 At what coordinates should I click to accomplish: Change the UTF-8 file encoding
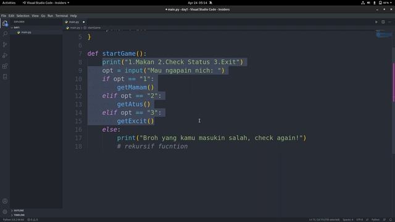tap(359, 220)
